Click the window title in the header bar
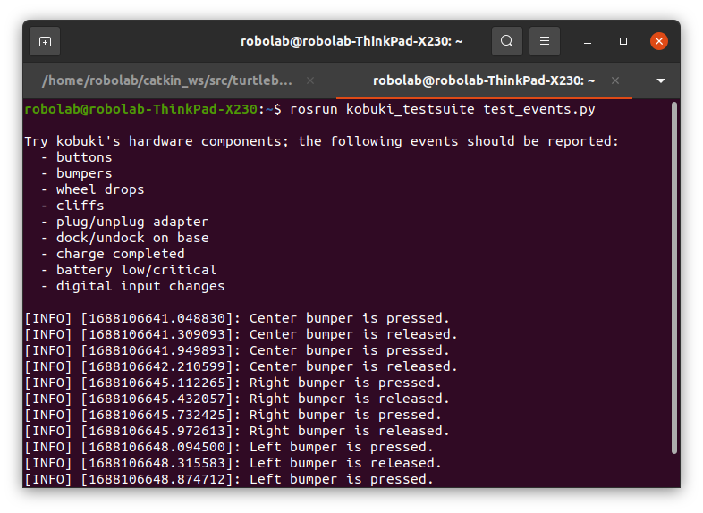The height and width of the screenshot is (513, 703). click(x=351, y=41)
